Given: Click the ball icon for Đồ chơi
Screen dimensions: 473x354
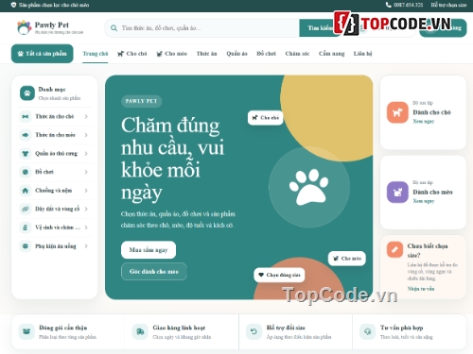Looking at the screenshot, I should 26,172.
